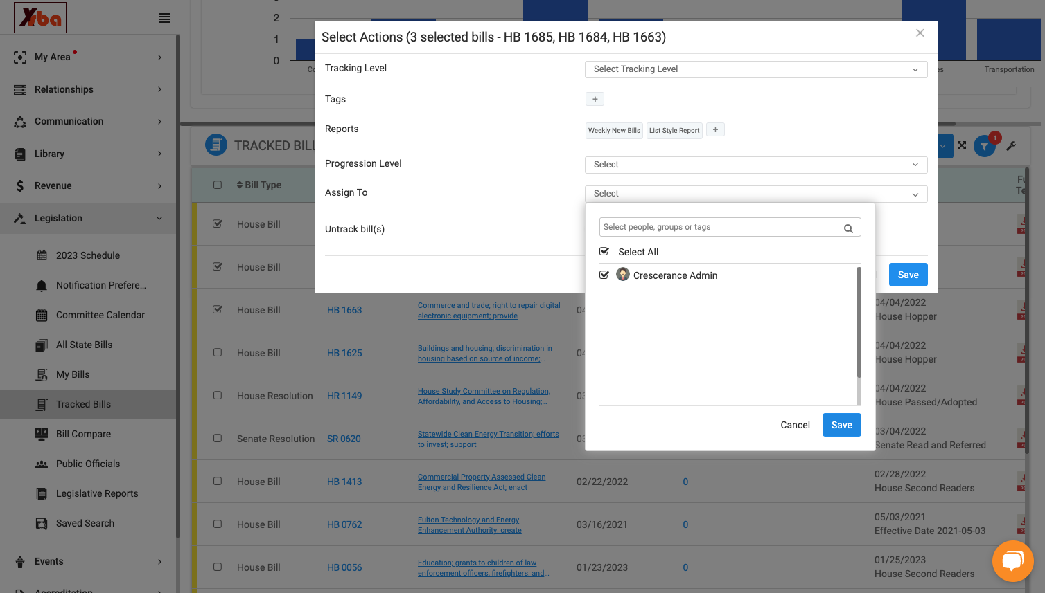1045x593 pixels.
Task: Collapse the Legislation menu section
Action: [88, 218]
